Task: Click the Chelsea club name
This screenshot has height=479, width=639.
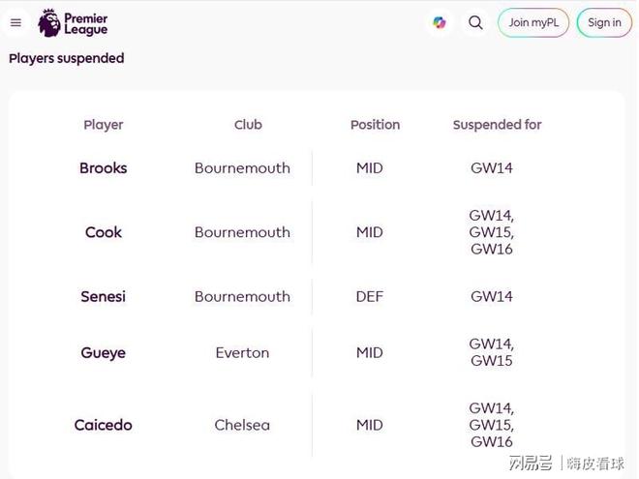Action: pos(242,425)
